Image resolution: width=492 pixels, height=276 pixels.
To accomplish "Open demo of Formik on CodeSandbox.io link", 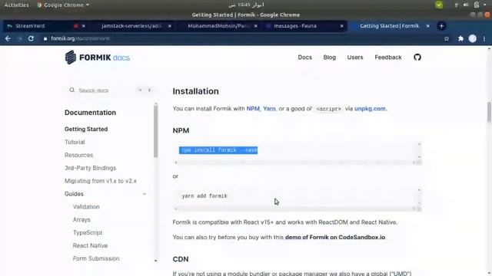I will pyautogui.click(x=335, y=237).
